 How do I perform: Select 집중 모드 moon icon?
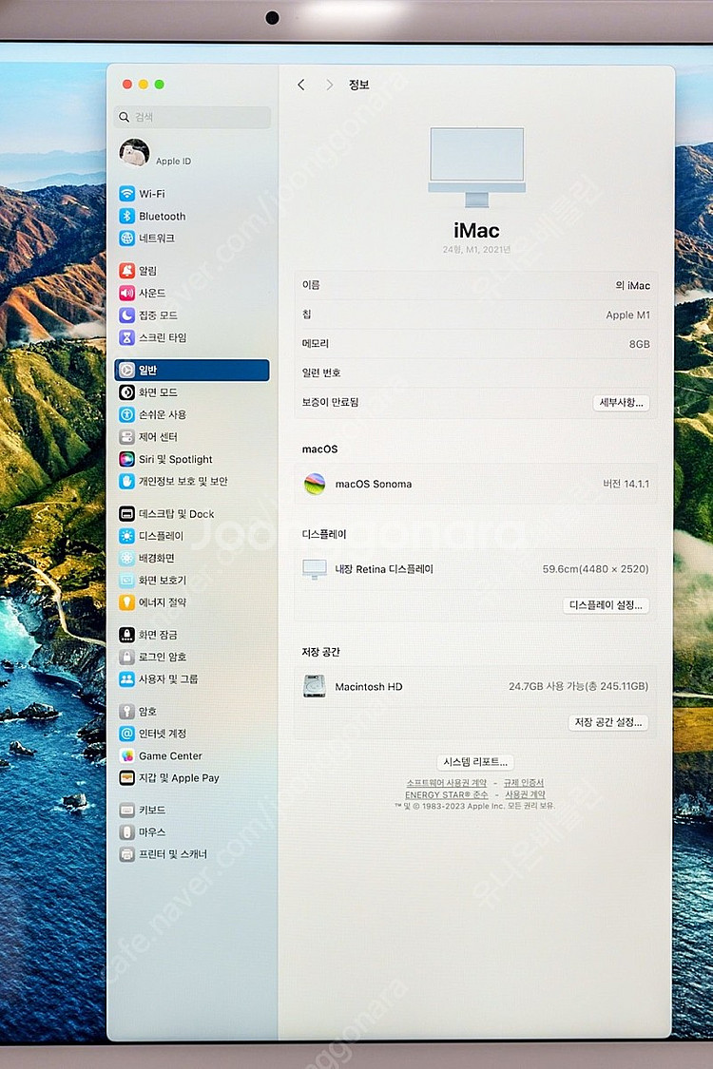126,315
